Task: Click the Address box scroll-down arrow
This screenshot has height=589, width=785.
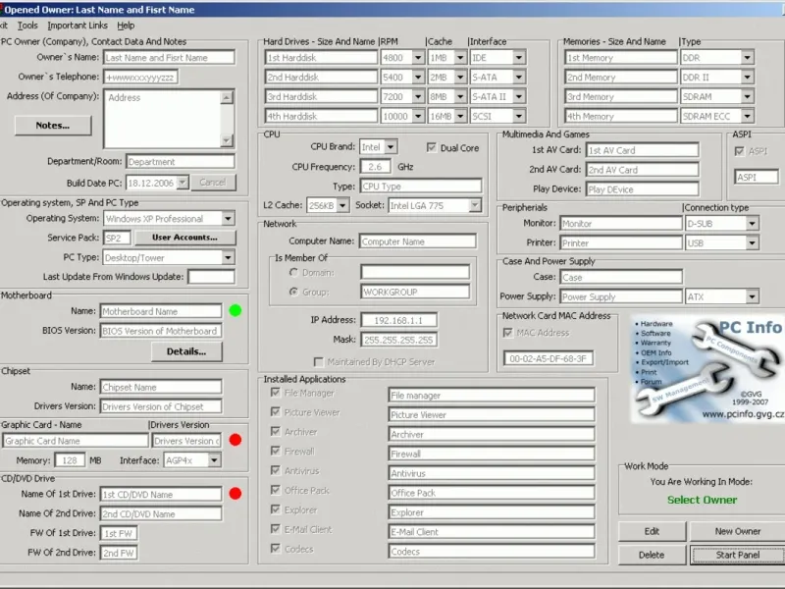Action: pyautogui.click(x=228, y=140)
